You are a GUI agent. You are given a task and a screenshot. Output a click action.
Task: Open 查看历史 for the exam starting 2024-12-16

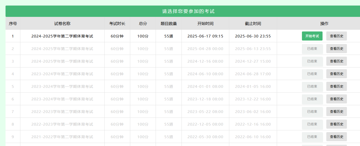click(x=337, y=61)
